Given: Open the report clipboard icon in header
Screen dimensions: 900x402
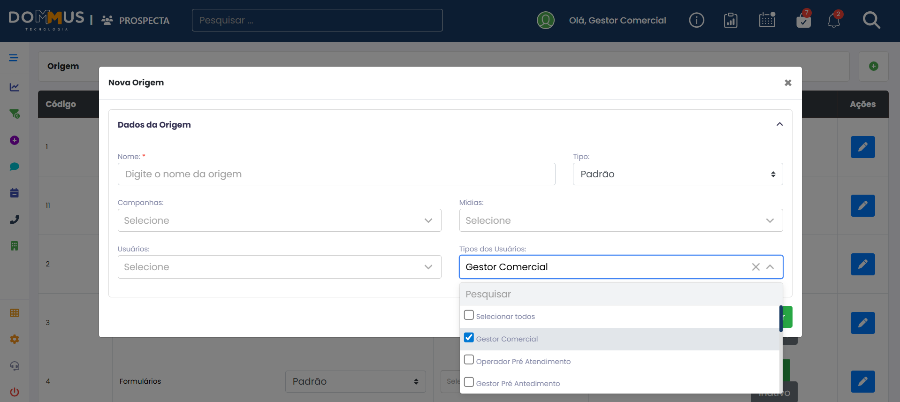Looking at the screenshot, I should [x=731, y=20].
